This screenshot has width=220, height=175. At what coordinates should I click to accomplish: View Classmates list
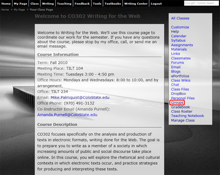181,58
